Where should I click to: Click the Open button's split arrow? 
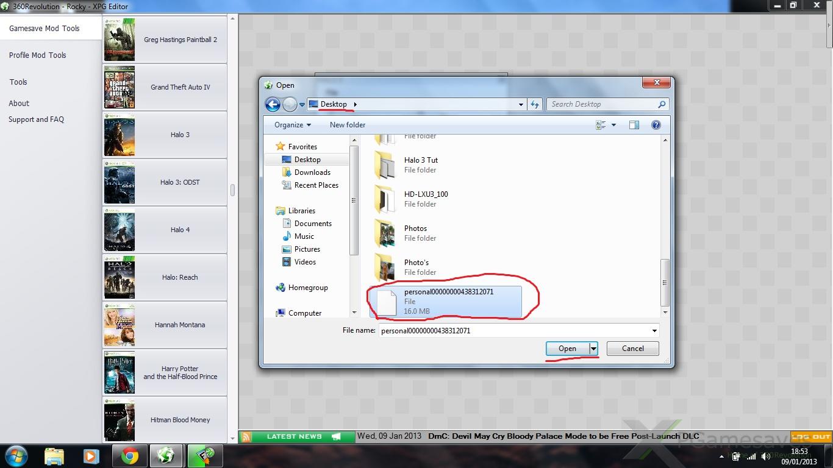pyautogui.click(x=593, y=349)
